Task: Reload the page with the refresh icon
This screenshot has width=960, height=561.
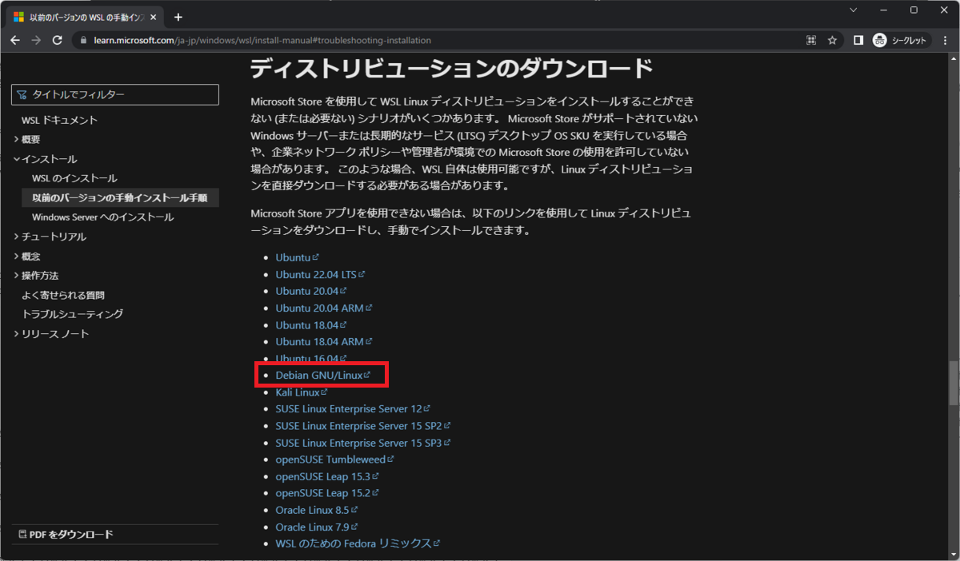Action: [x=58, y=40]
